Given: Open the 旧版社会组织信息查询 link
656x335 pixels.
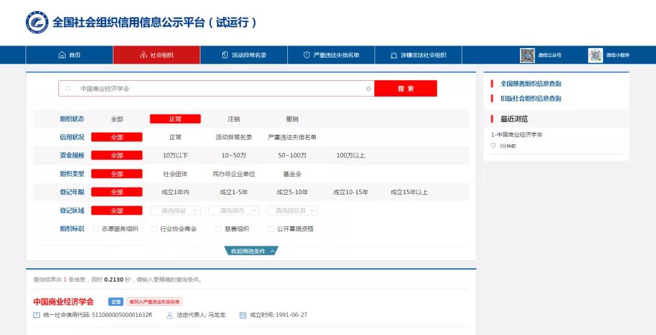Looking at the screenshot, I should click(x=531, y=99).
